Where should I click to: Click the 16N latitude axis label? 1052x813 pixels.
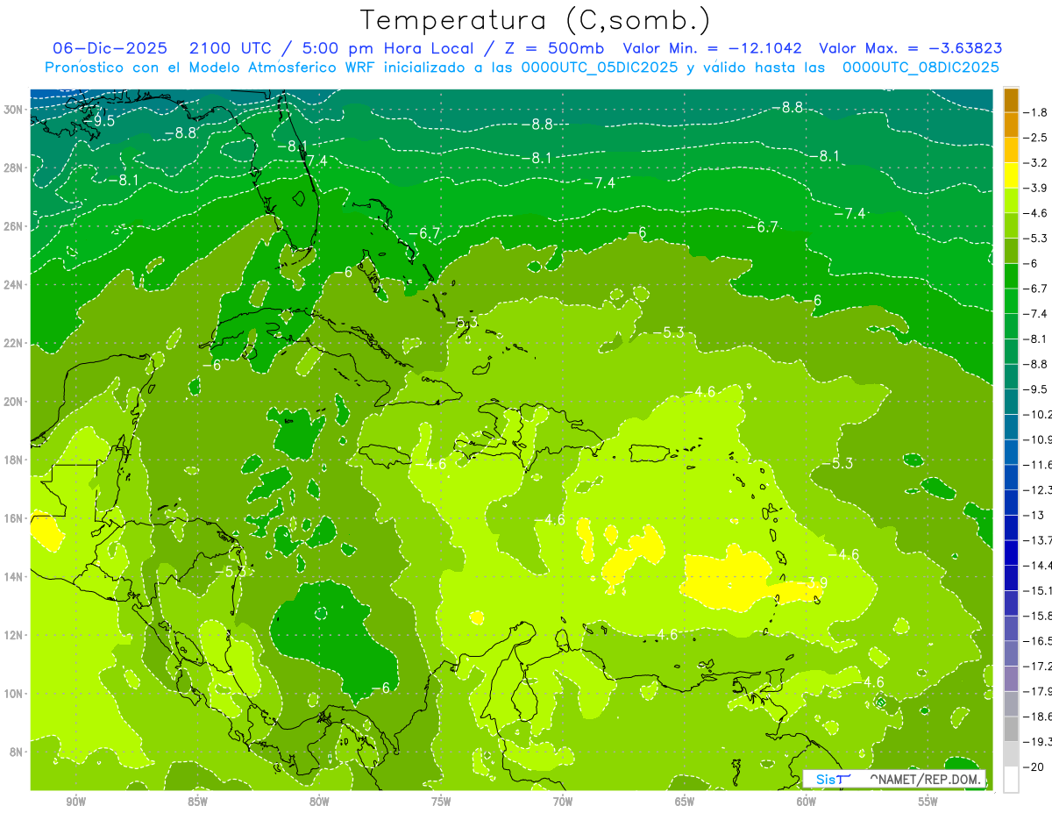(x=14, y=518)
